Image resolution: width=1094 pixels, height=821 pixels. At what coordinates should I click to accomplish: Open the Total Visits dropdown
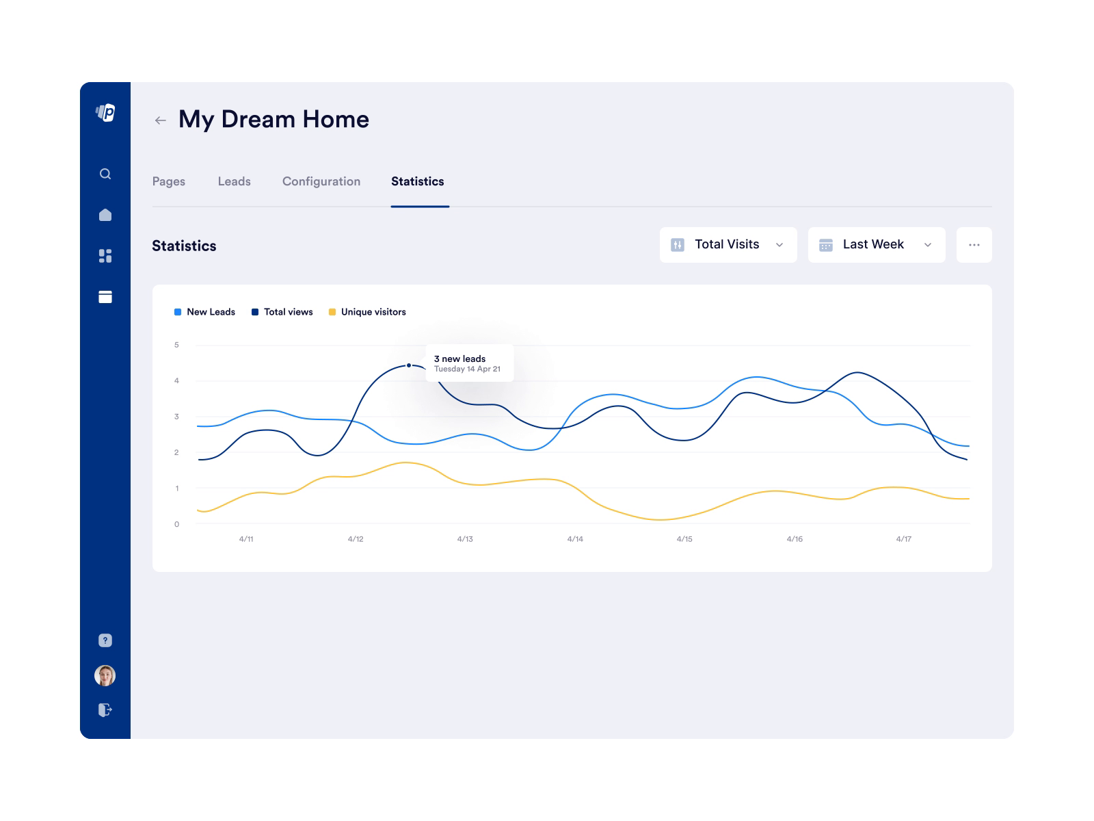[728, 244]
